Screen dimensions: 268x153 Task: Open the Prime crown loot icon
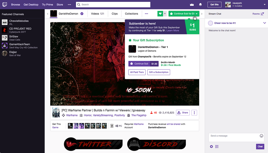click(x=192, y=5)
